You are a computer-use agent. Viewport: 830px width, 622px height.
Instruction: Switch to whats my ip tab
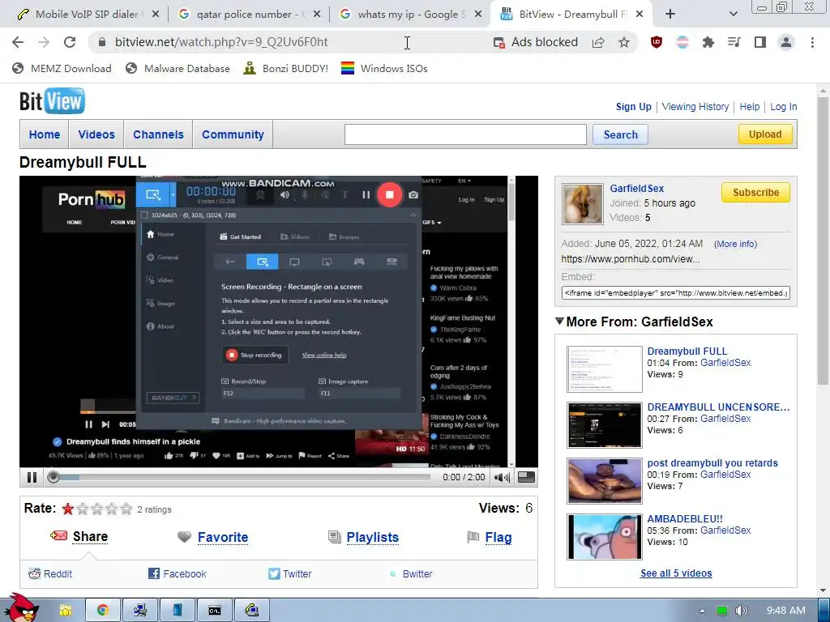412,15
